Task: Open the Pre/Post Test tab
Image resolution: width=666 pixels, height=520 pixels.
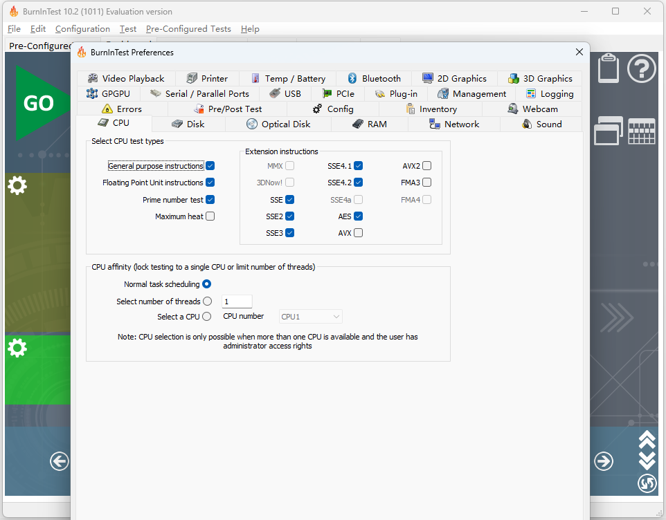Action: pos(228,109)
